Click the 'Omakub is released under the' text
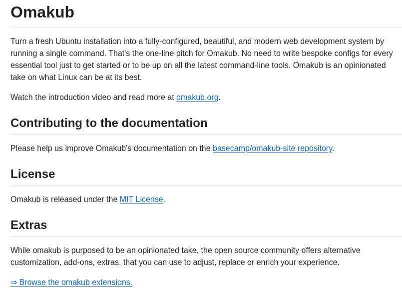Screen dimensions: 402x292 click(x=64, y=199)
